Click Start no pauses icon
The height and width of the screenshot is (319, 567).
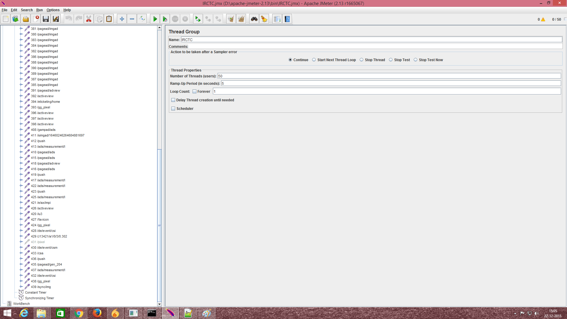(x=165, y=19)
